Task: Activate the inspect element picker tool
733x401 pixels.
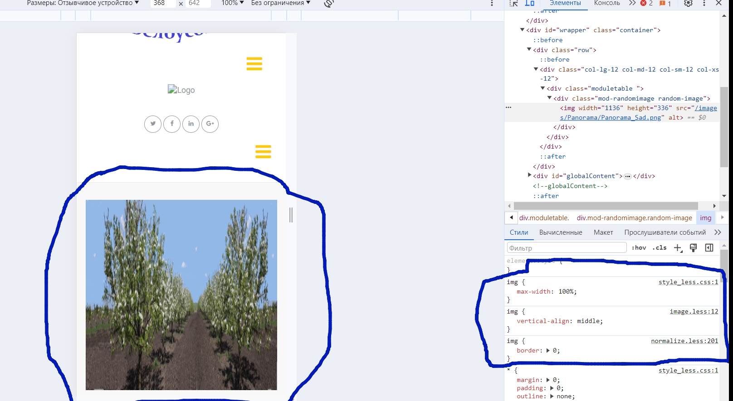Action: pyautogui.click(x=513, y=3)
